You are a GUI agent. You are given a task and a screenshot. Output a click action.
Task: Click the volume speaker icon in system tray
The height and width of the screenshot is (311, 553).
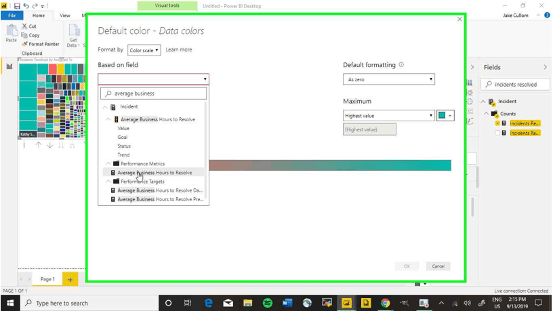pos(468,303)
